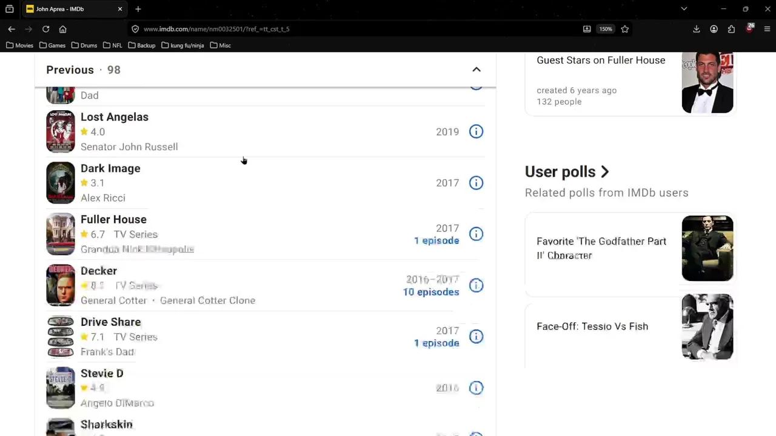Open the kung fu/ninja bookmark folder
The width and height of the screenshot is (776, 436).
[x=182, y=45]
